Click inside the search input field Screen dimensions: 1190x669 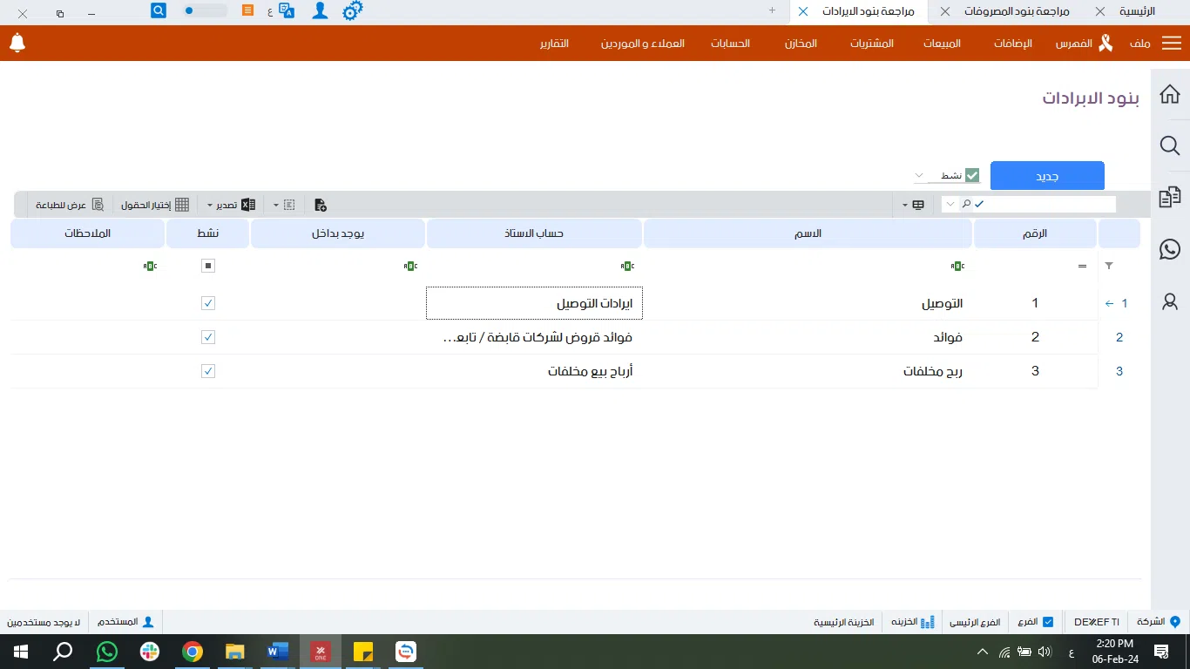tap(1045, 204)
